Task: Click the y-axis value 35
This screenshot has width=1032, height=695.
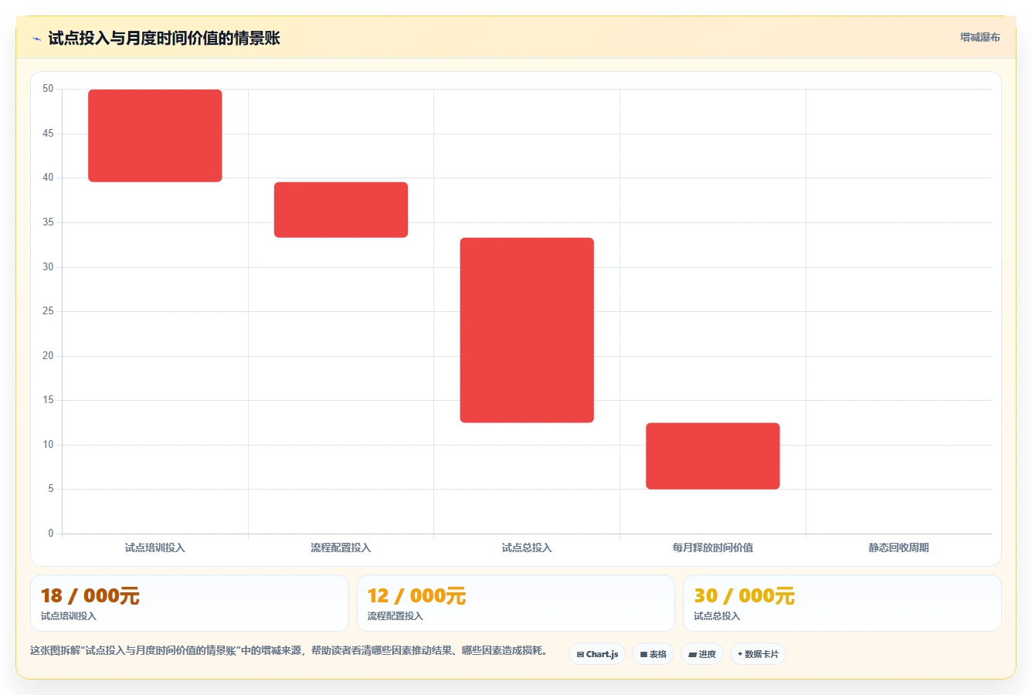Action: click(48, 222)
